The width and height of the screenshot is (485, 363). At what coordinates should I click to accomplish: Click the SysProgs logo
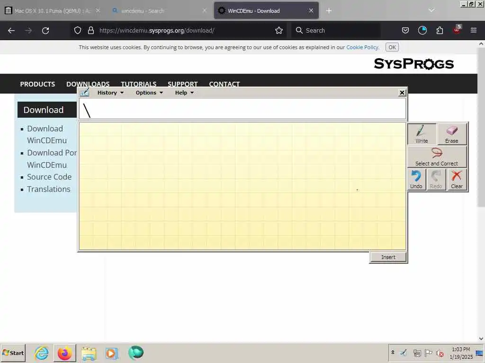pyautogui.click(x=413, y=64)
